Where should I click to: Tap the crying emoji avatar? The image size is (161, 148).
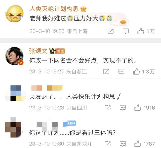coord(15,14)
